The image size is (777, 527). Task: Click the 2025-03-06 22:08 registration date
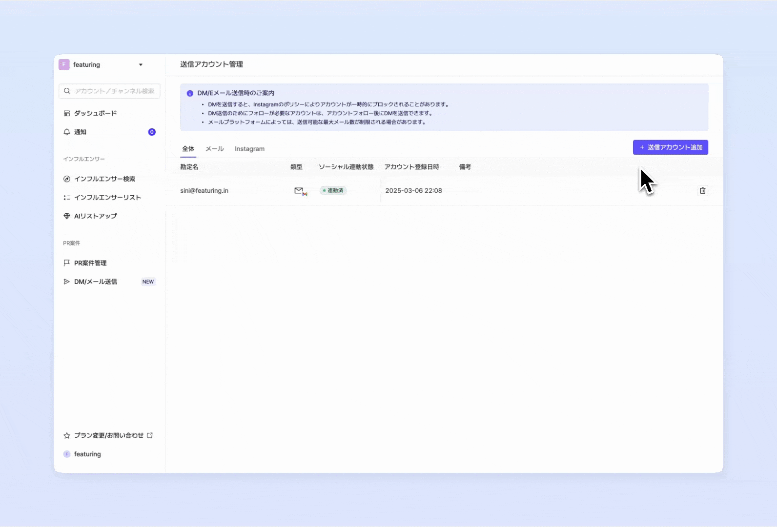point(413,191)
